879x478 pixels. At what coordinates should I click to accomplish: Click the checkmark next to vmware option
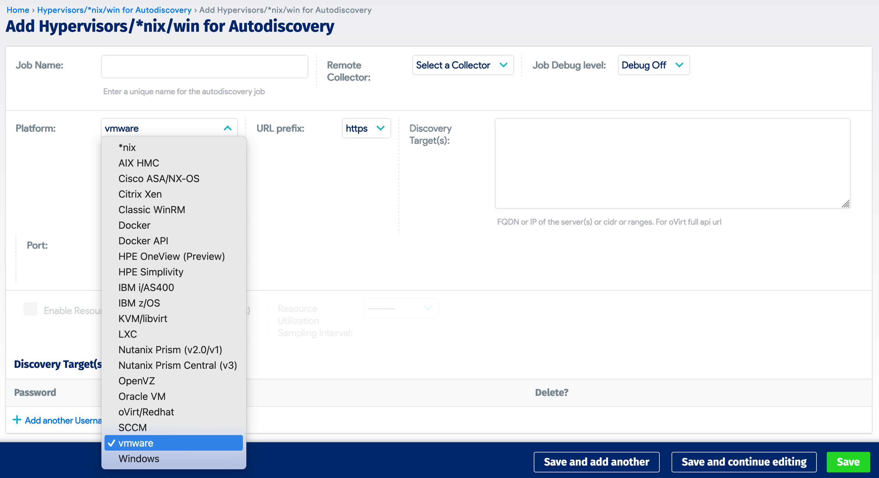pyautogui.click(x=111, y=443)
